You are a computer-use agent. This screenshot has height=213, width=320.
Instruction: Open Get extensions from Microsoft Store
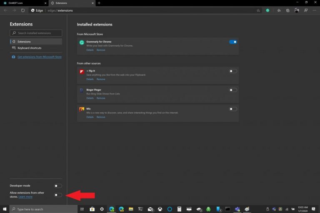[40, 57]
